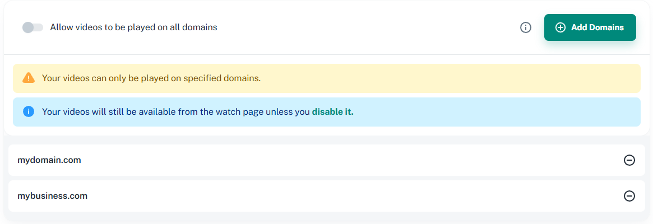Remove mydomain.com with its minus icon
The width and height of the screenshot is (653, 224).
tap(629, 160)
